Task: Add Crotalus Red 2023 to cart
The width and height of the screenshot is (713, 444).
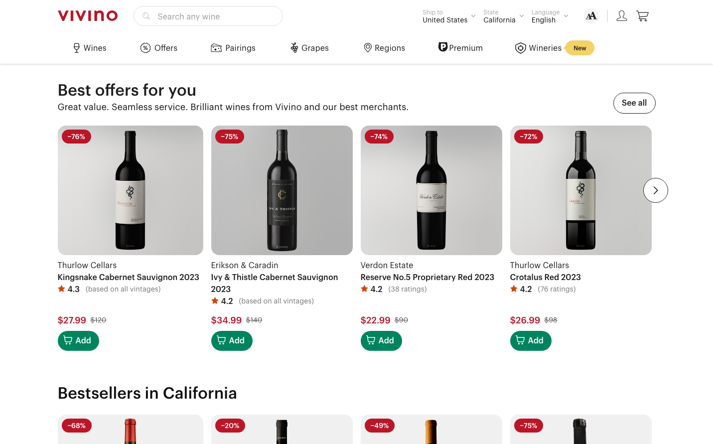Action: coord(531,341)
